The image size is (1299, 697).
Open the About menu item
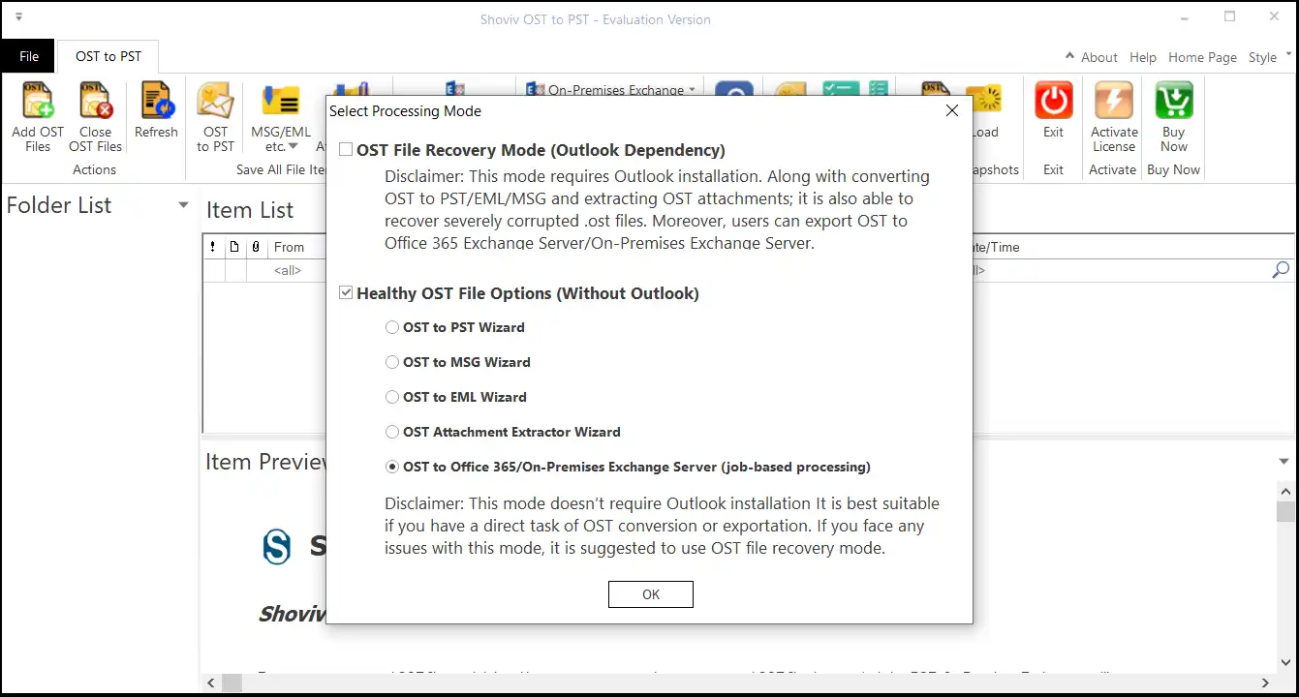(1099, 57)
